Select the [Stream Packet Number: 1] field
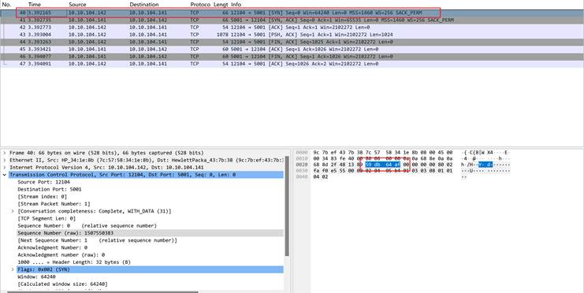584x293 pixels. click(54, 204)
